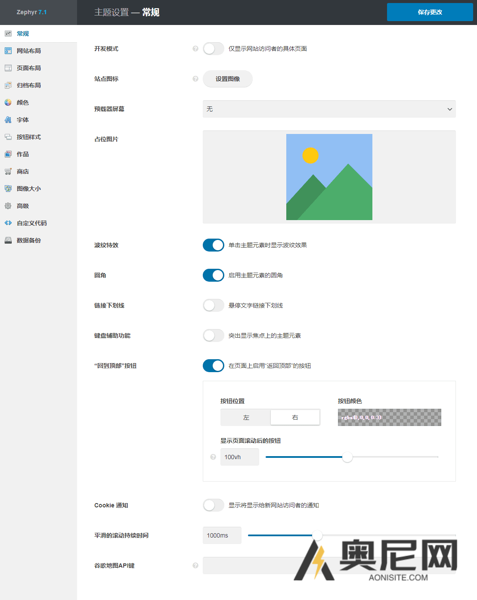Click the 颜色 palette icon
The width and height of the screenshot is (477, 600).
tap(8, 103)
